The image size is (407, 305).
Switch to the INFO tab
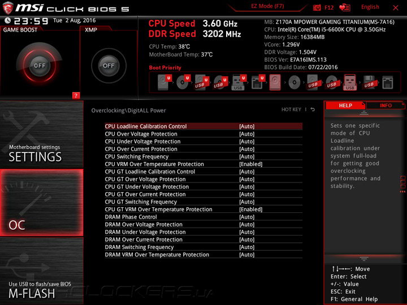point(386,105)
